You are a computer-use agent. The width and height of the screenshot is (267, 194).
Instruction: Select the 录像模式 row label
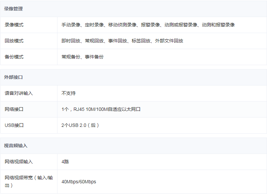pos(14,25)
